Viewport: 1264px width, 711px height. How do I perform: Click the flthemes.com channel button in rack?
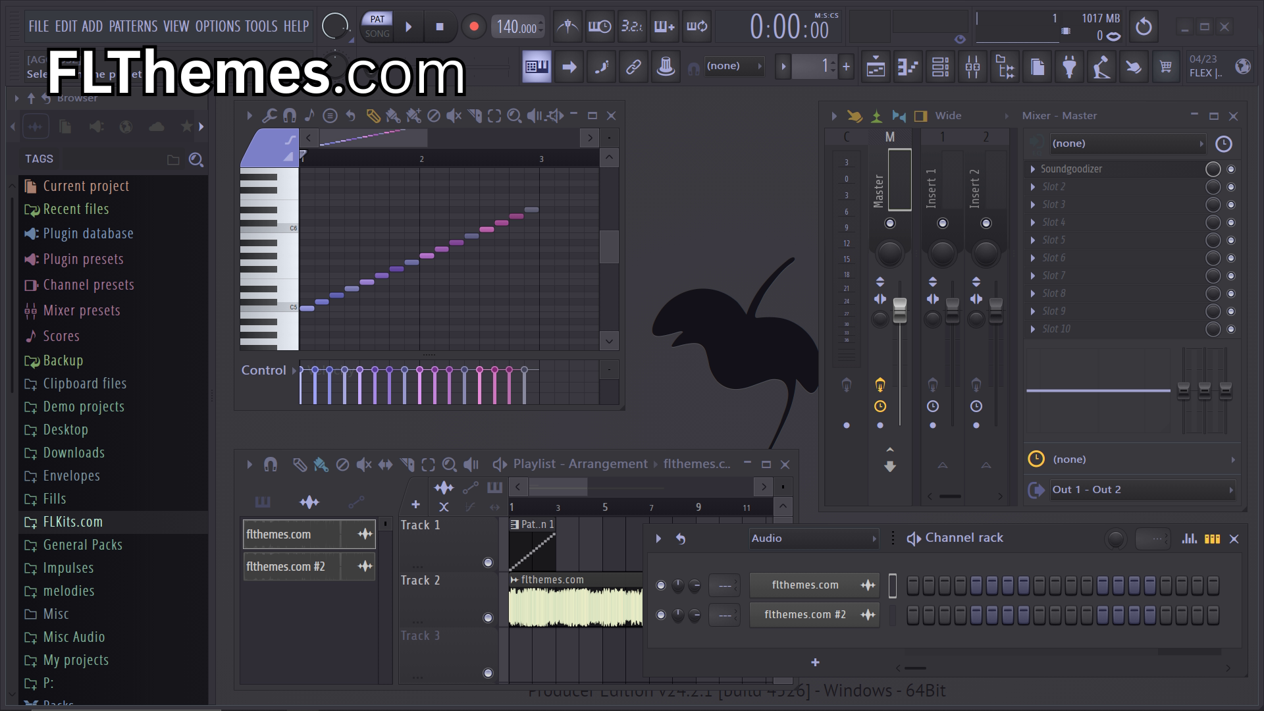[x=814, y=585]
